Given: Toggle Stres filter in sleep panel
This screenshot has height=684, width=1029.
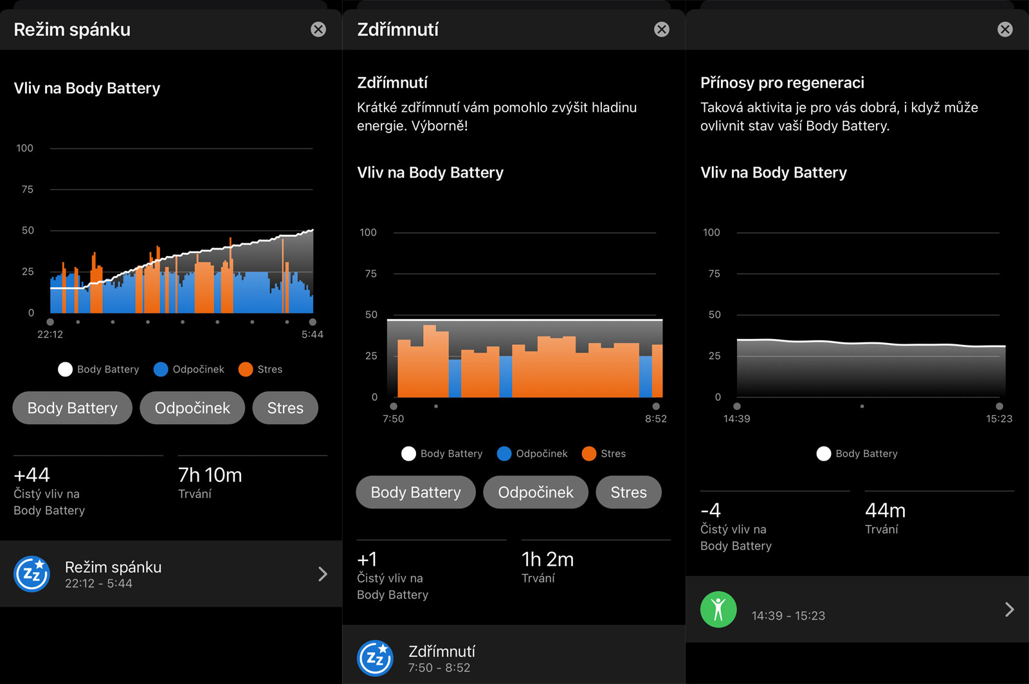Looking at the screenshot, I should click(x=285, y=408).
